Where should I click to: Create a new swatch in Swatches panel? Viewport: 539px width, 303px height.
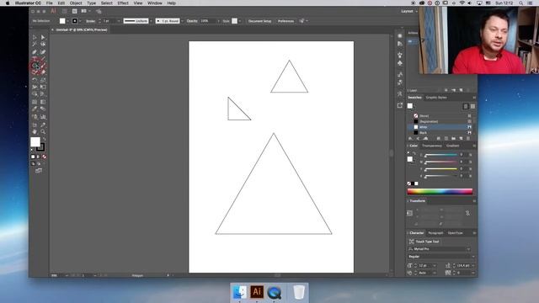[x=461, y=138]
